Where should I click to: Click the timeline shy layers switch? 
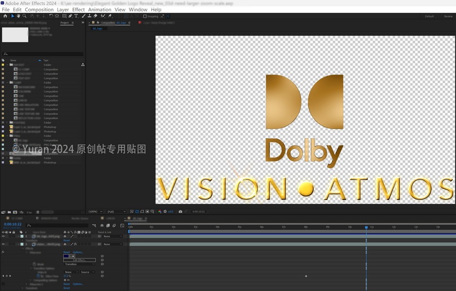click(x=102, y=226)
